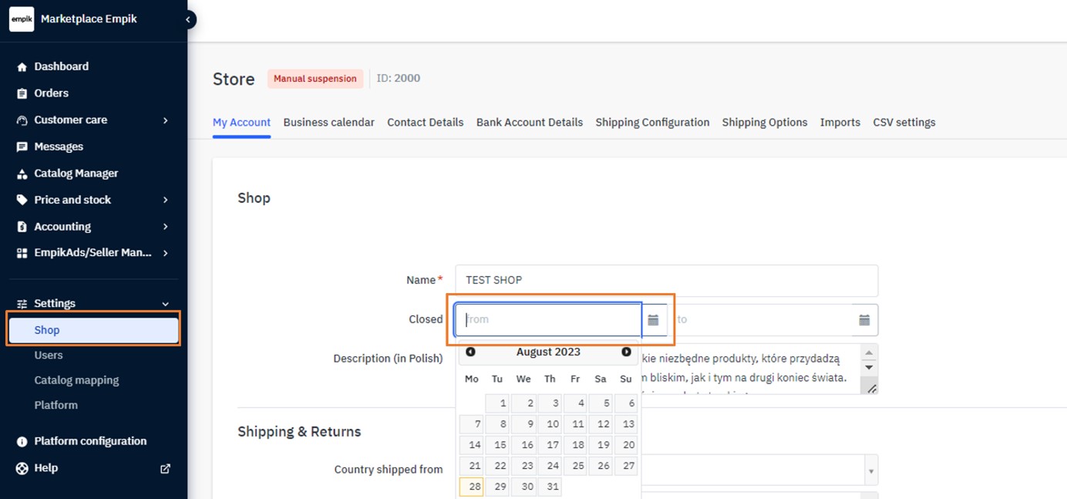The width and height of the screenshot is (1067, 499).
Task: Collapse the sidebar with arrow button
Action: 188,19
